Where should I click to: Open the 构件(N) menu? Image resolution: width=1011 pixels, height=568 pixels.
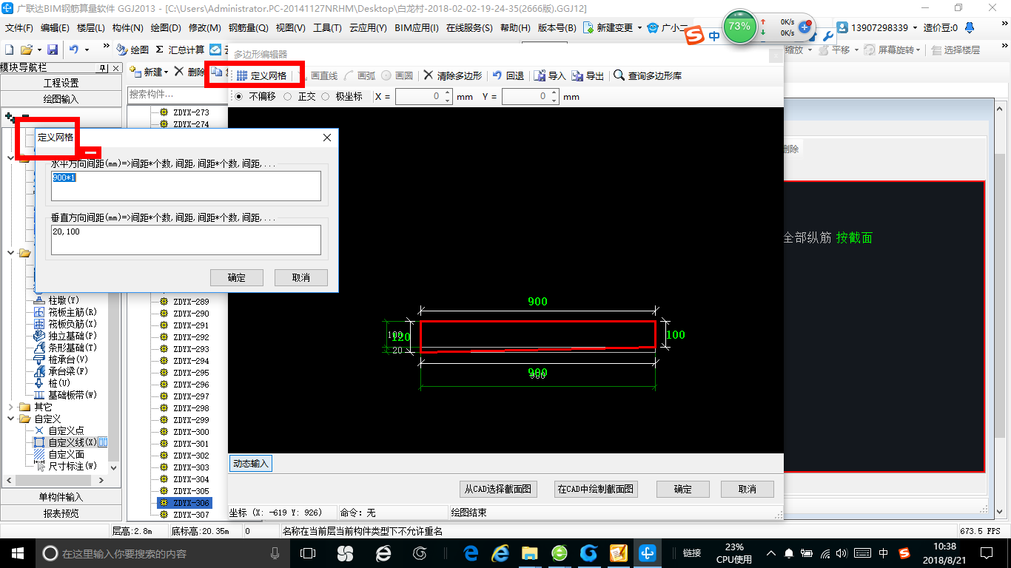pos(127,28)
